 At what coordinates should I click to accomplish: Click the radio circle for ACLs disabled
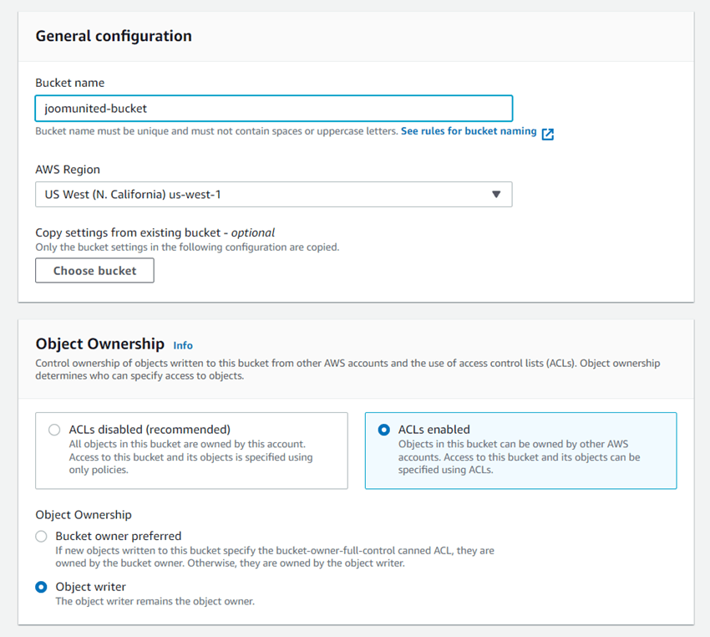[x=54, y=430]
